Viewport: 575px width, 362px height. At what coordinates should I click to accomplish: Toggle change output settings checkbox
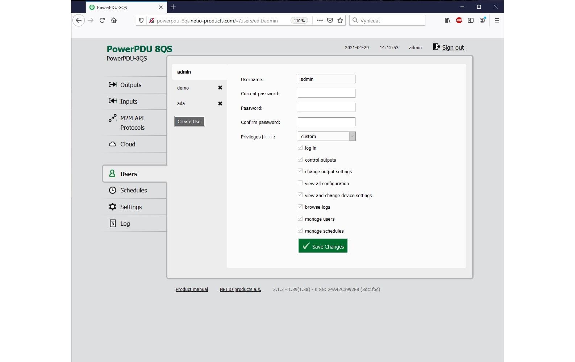[x=300, y=171]
